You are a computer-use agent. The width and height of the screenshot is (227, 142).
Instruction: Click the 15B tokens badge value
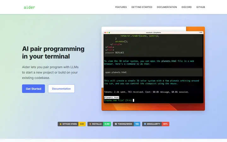[x=137, y=124]
